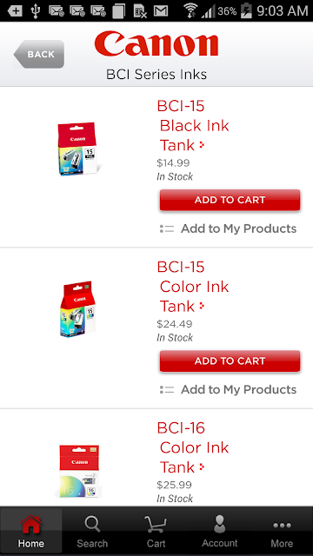View BCI-15 Black Ink product image

(79, 149)
